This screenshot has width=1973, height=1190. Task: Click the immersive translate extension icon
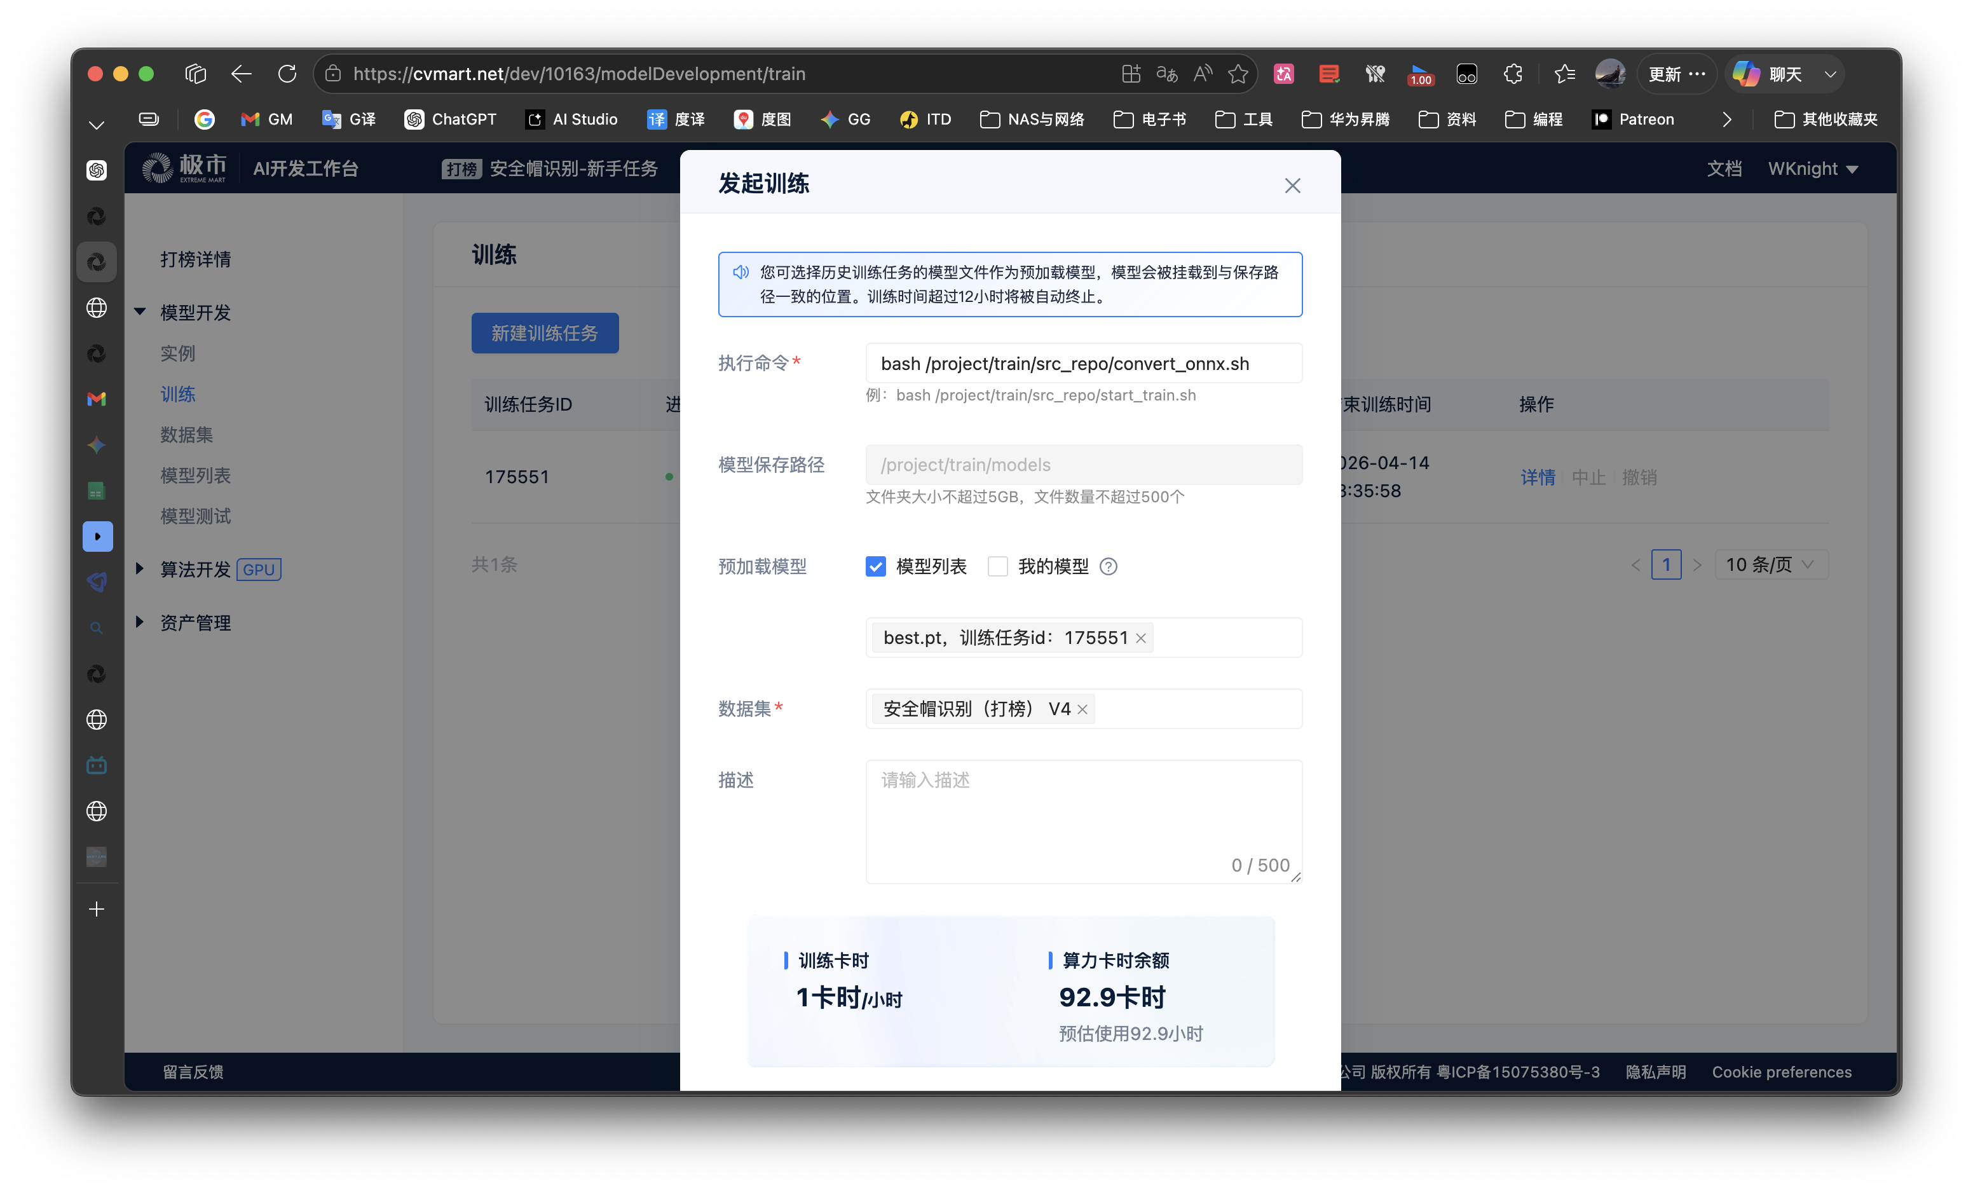(1283, 74)
